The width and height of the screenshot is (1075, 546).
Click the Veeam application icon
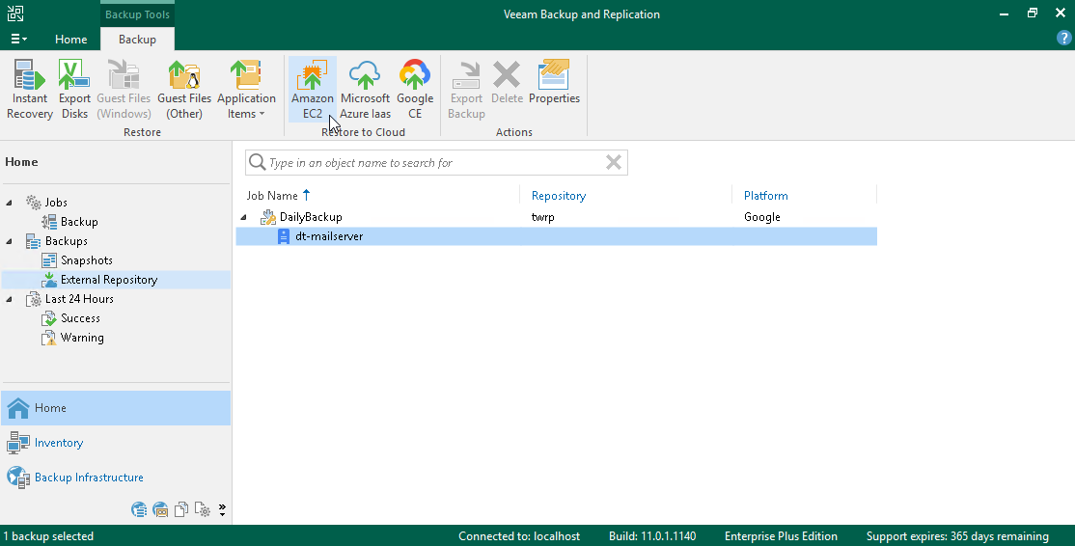tap(15, 13)
